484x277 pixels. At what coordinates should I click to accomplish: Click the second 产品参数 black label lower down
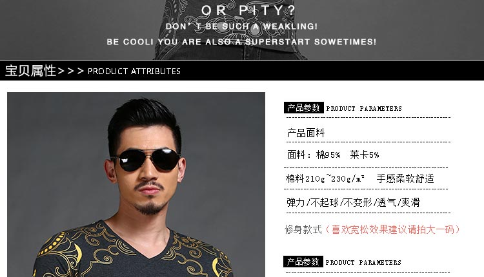(303, 262)
